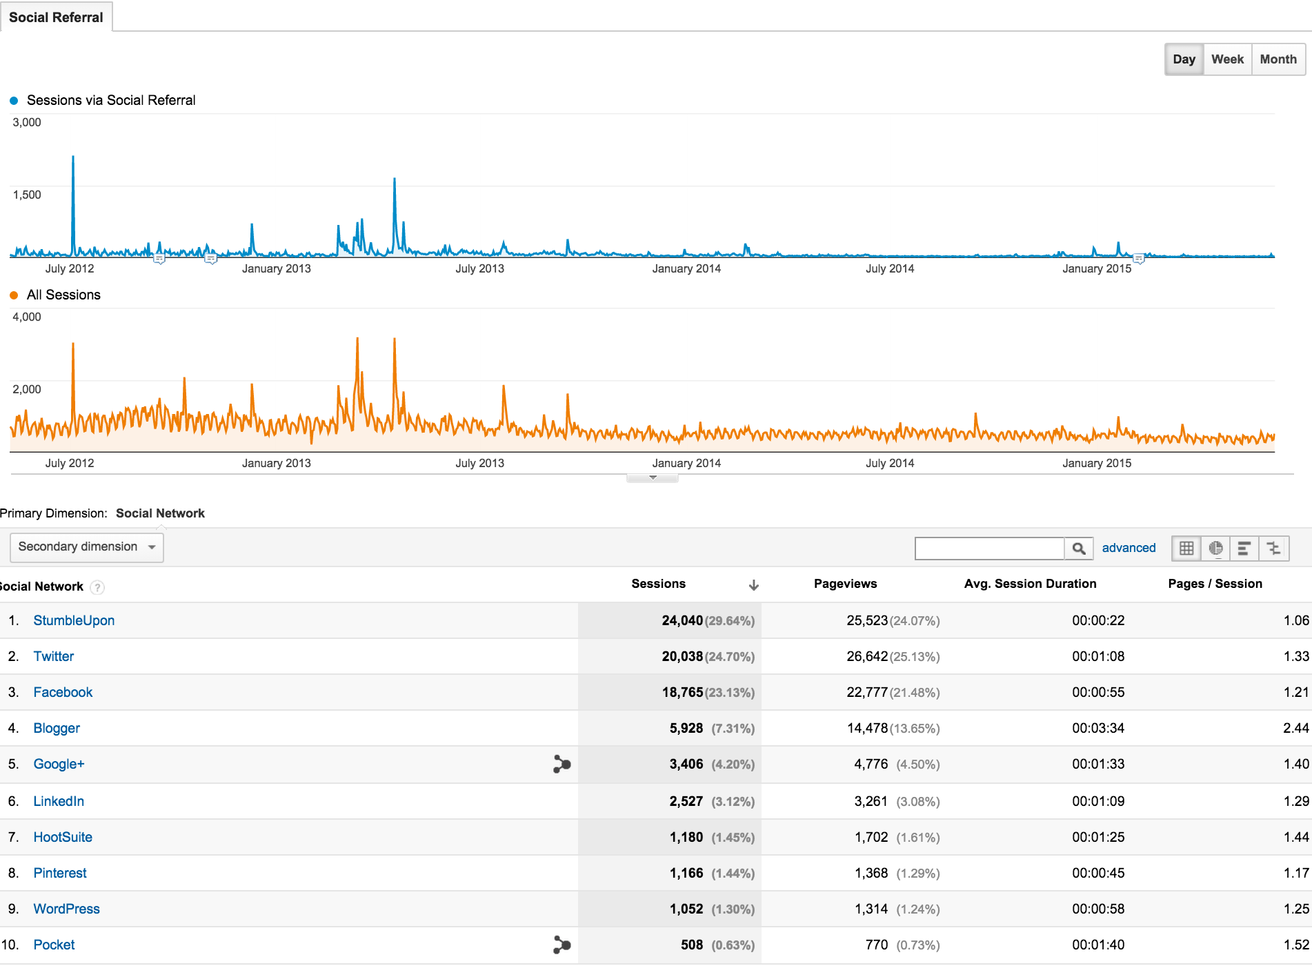The width and height of the screenshot is (1312, 966).
Task: Click the Social Network column header
Action: coord(41,586)
